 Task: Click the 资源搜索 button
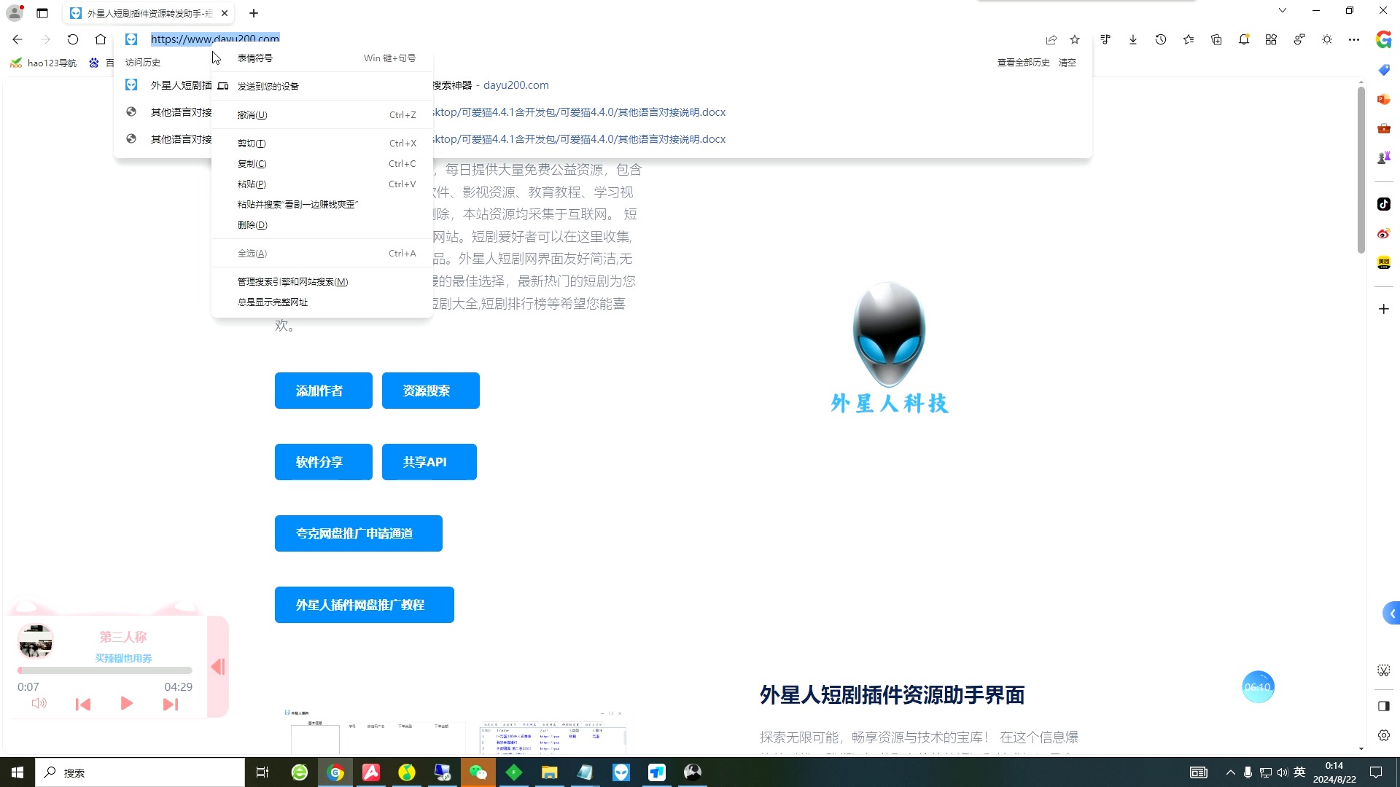point(430,391)
